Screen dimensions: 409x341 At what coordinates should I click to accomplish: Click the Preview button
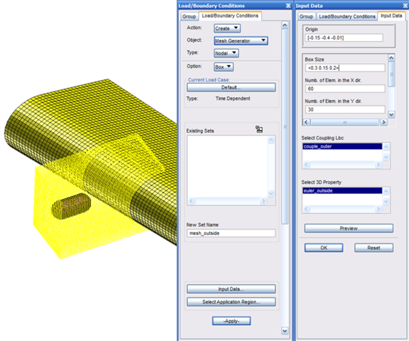[349, 228]
